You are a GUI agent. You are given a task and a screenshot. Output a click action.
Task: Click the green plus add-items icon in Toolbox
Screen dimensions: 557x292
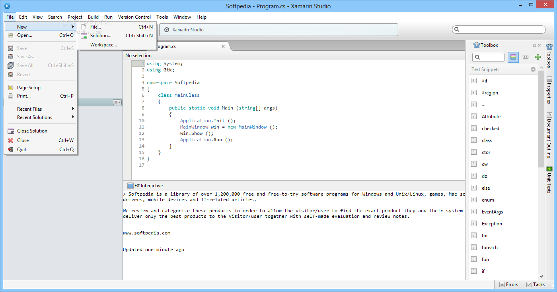[538, 57]
